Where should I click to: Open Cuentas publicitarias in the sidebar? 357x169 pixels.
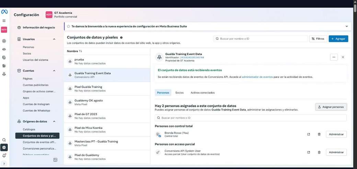pyautogui.click(x=35, y=85)
